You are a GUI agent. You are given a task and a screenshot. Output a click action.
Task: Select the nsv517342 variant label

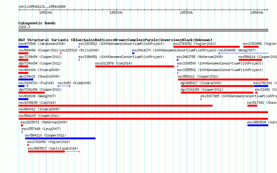(262, 103)
